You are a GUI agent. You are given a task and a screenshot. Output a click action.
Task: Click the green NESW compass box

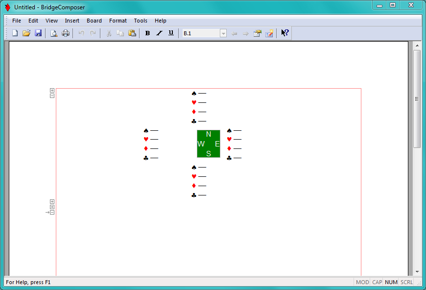(x=209, y=144)
